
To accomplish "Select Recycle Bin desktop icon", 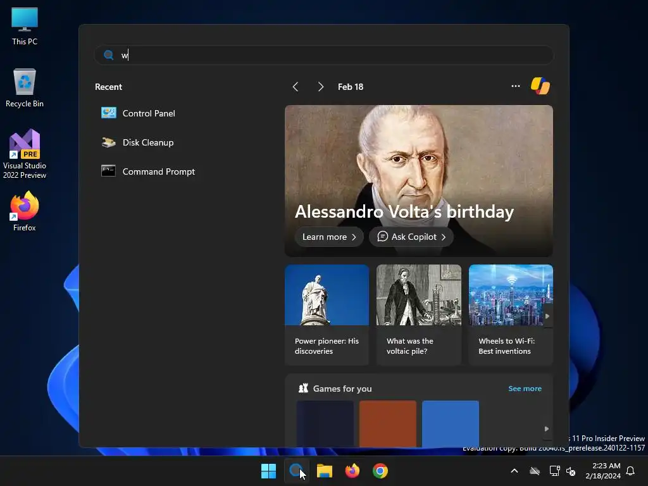I will [x=25, y=88].
